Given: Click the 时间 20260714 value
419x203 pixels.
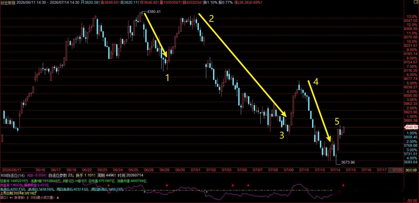Looking at the screenshot, I should click(x=130, y=175).
